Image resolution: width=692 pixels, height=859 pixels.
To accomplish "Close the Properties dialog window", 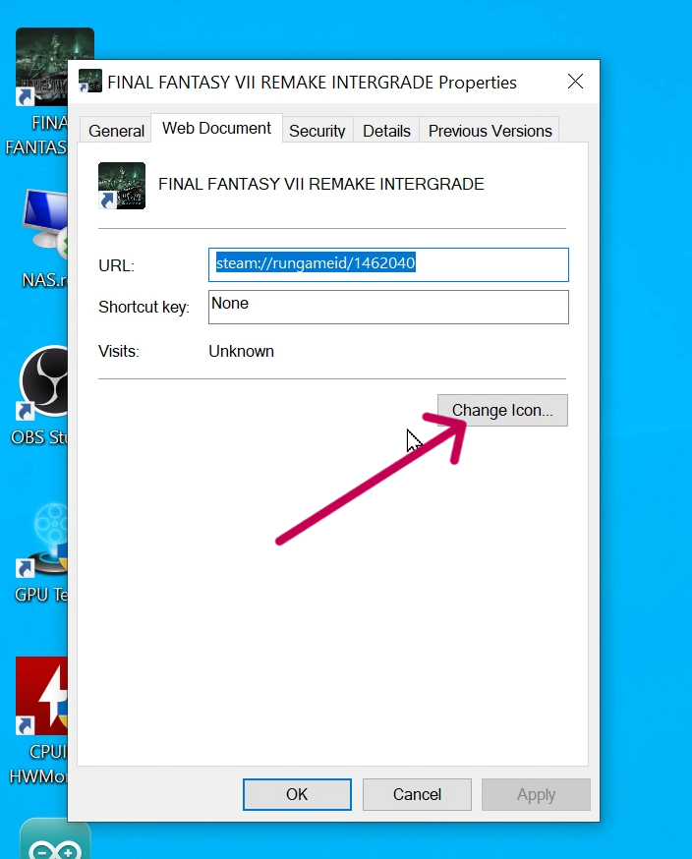I will [575, 82].
